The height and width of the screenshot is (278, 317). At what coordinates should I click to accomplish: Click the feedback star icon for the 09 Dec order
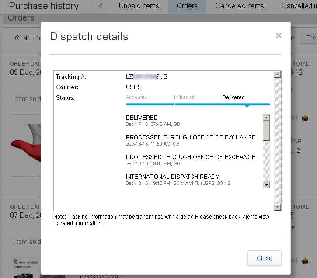(x=295, y=118)
